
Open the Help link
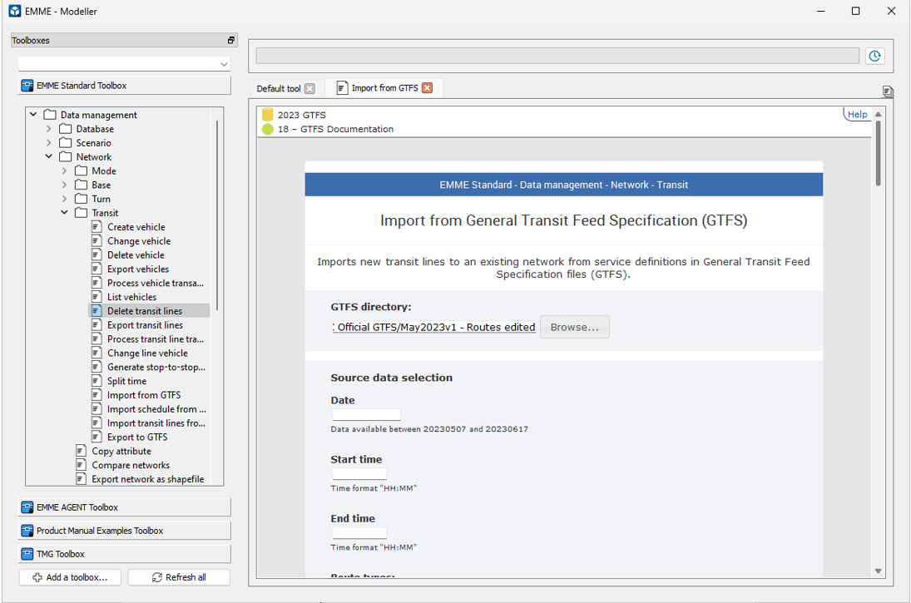click(x=857, y=115)
